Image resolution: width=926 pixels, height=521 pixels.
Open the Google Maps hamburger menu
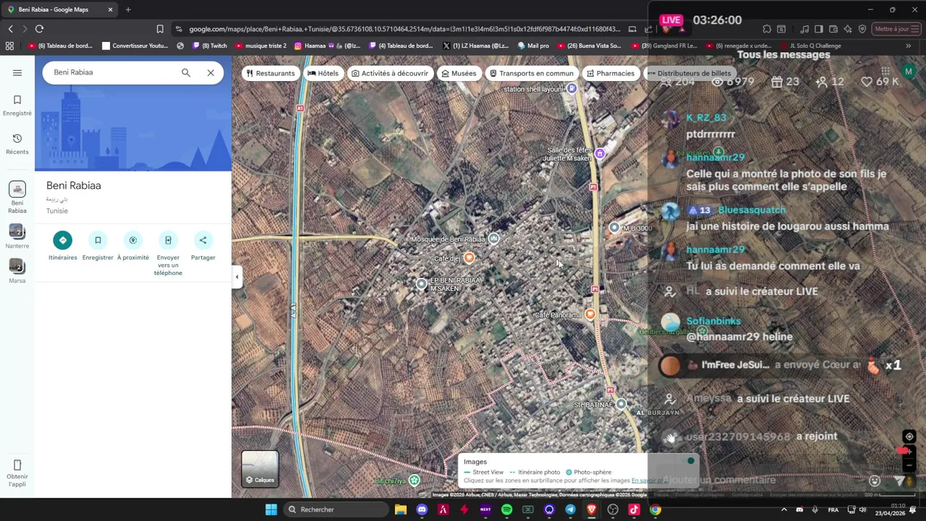[x=17, y=72]
